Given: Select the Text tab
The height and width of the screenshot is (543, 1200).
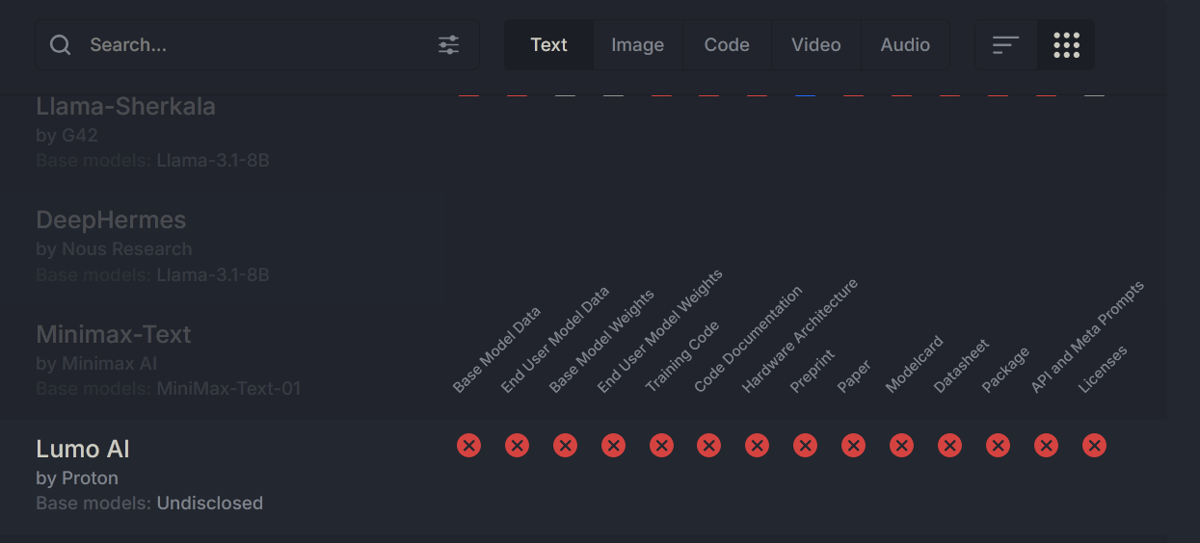Looking at the screenshot, I should [x=548, y=45].
